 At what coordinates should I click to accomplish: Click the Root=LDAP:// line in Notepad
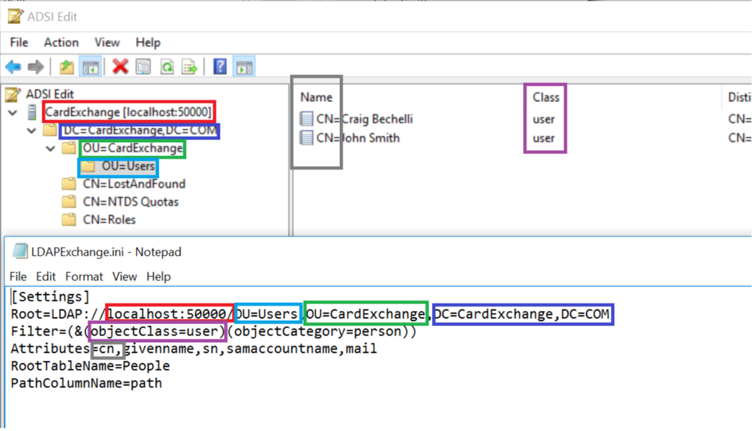[310, 314]
